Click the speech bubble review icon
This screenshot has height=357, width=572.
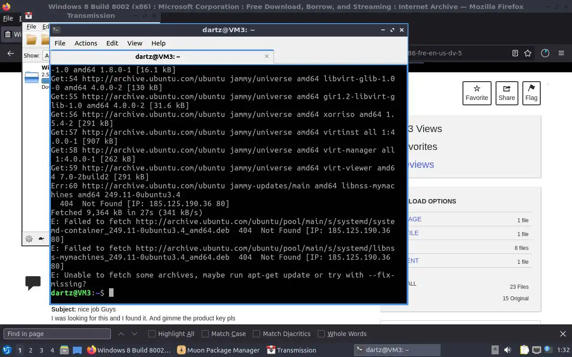[33, 283]
